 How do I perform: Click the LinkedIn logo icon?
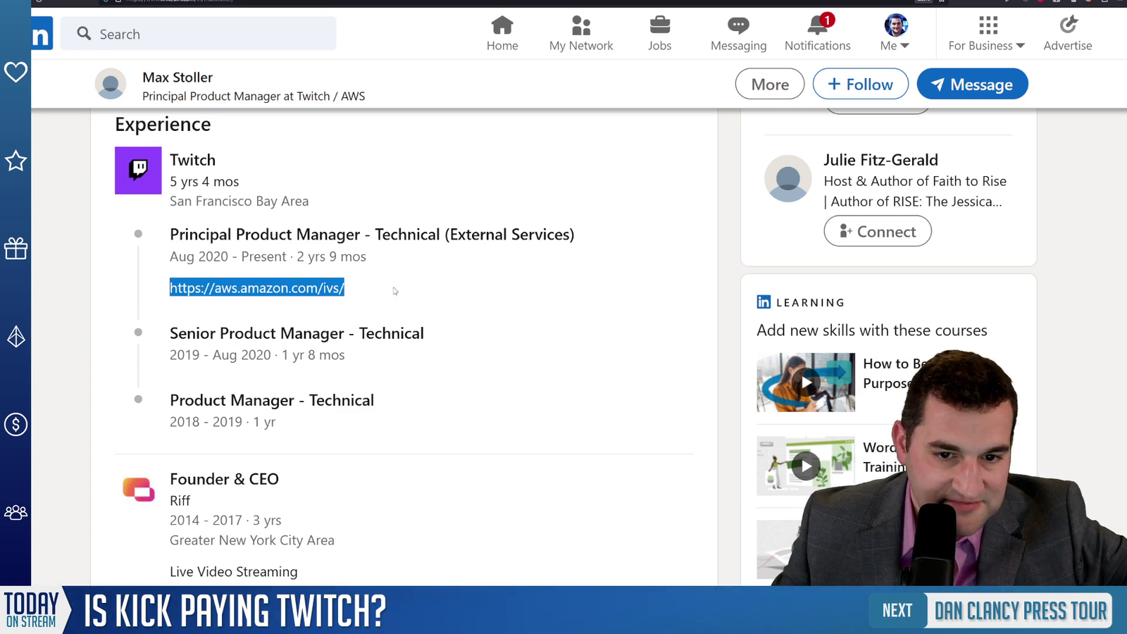[42, 33]
